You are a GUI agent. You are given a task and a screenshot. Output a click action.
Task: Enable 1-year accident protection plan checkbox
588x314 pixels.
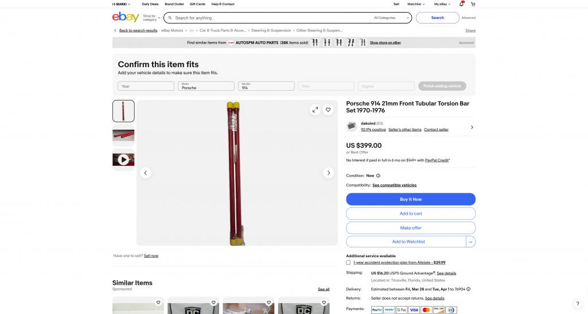point(348,262)
